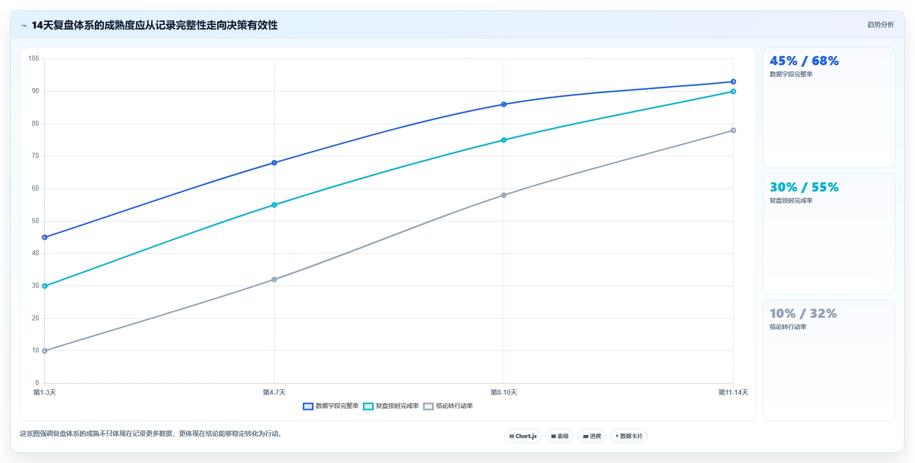915x463 pixels.
Task: Click the 复盘按时完成率 card caption
Action: click(791, 201)
